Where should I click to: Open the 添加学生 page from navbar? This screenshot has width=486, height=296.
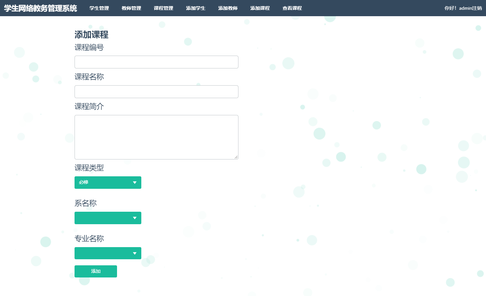pos(196,8)
